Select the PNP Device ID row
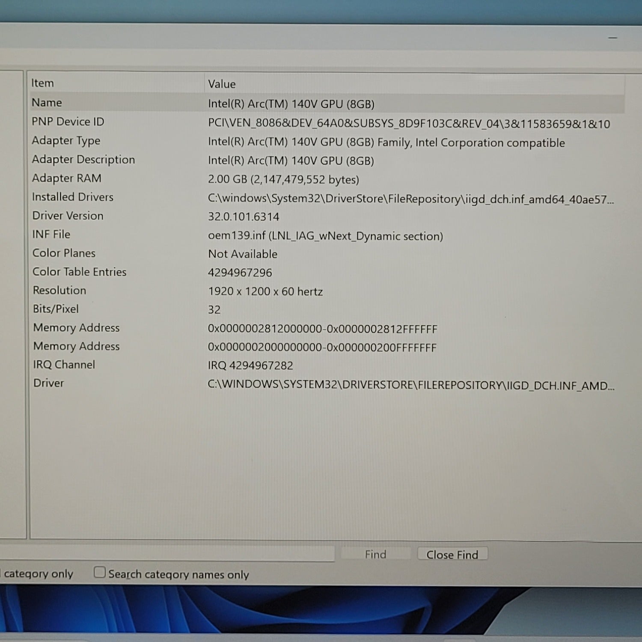This screenshot has width=642, height=642. coord(68,122)
